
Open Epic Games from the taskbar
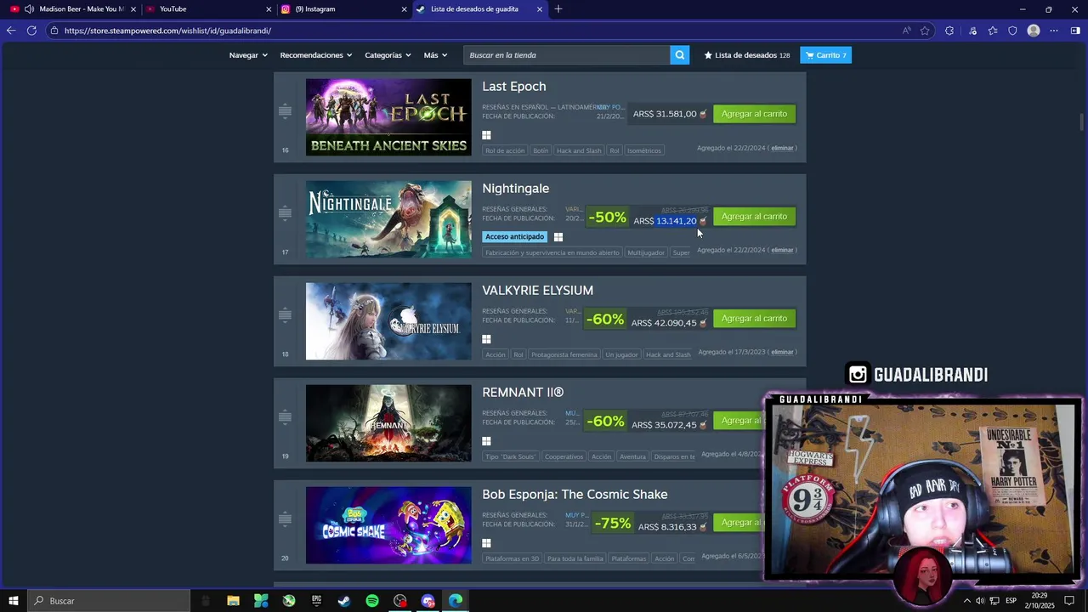[x=316, y=601]
